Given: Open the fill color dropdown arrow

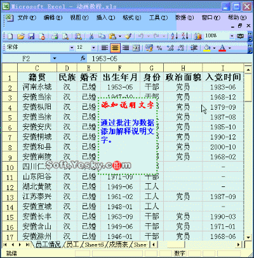Looking at the screenshot, I should pos(214,48).
